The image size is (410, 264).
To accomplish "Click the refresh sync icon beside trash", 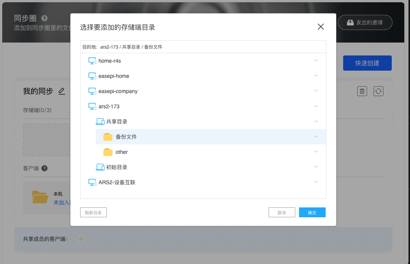I will pos(378,91).
